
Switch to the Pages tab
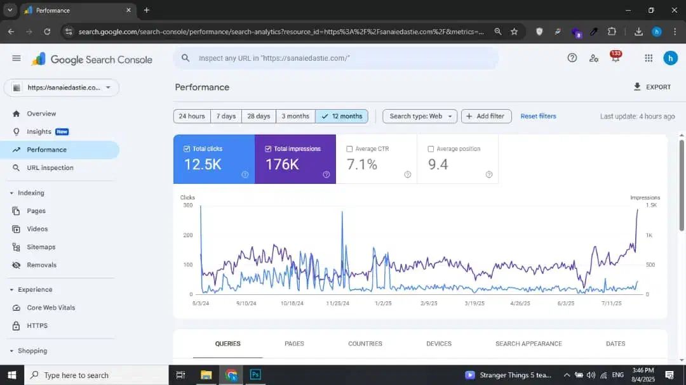click(294, 344)
